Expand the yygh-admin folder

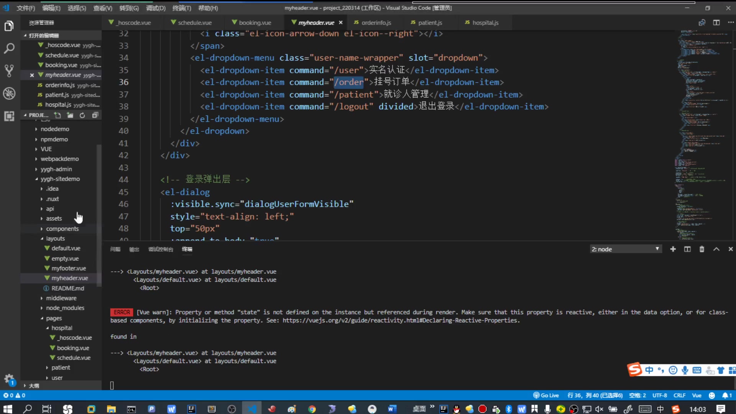[x=56, y=169]
